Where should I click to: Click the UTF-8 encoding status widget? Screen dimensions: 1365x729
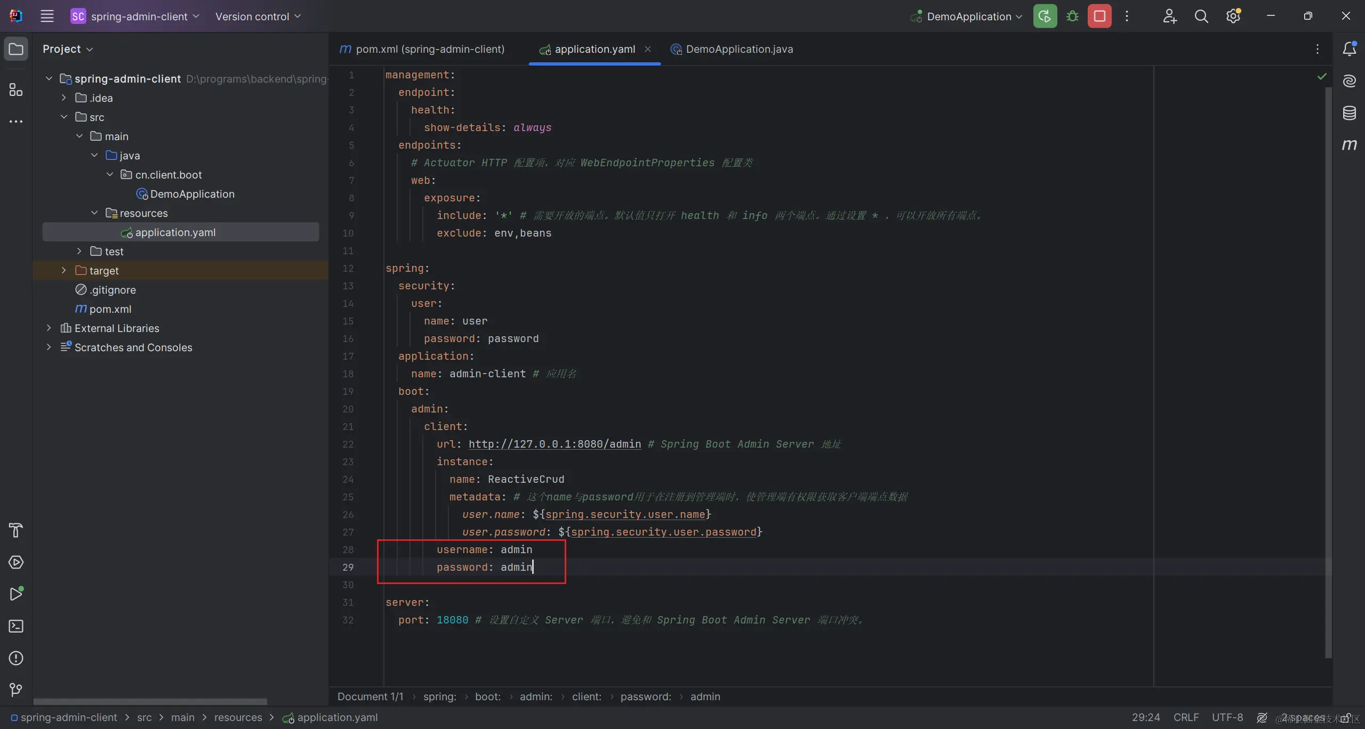pos(1227,717)
